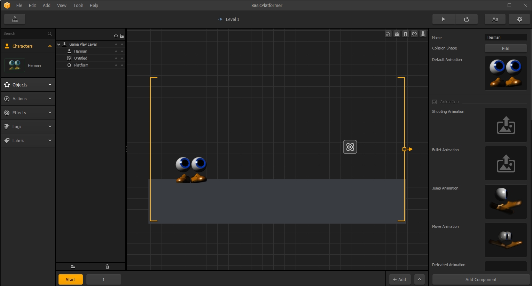Expand the Actions section
This screenshot has height=286, width=532.
pyautogui.click(x=50, y=99)
